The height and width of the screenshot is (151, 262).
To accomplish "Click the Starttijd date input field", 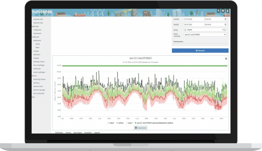I will click(x=194, y=19).
